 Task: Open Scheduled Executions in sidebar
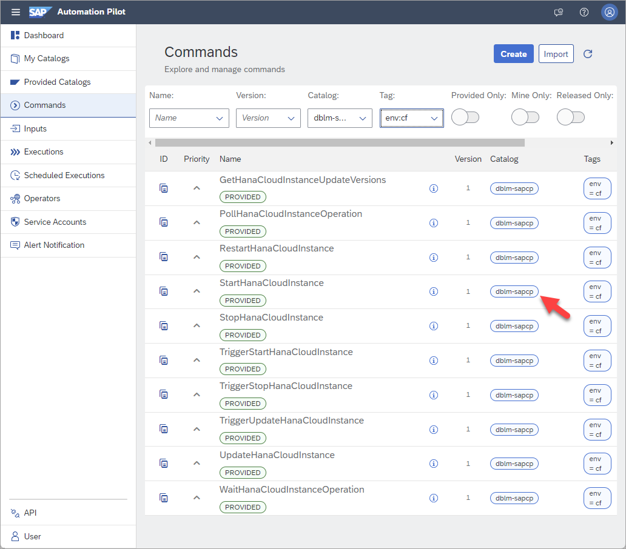pyautogui.click(x=69, y=175)
